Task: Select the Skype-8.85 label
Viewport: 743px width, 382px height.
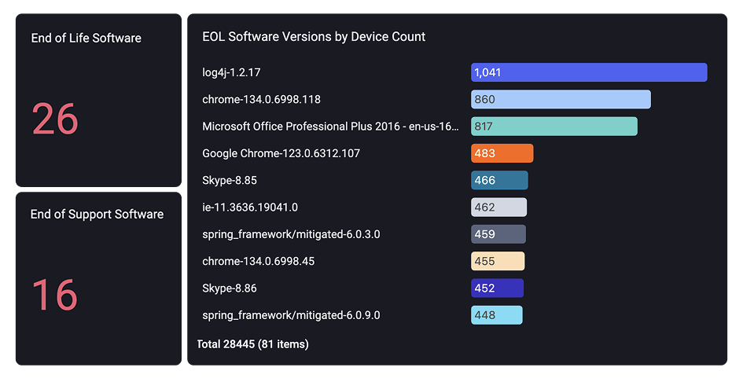Action: (x=230, y=181)
